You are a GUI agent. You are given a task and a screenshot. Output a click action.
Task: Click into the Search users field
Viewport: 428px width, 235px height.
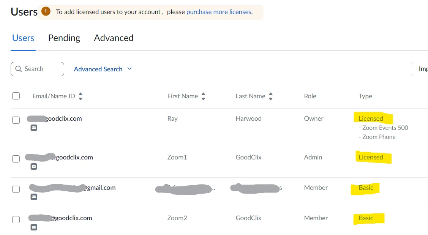pyautogui.click(x=42, y=69)
